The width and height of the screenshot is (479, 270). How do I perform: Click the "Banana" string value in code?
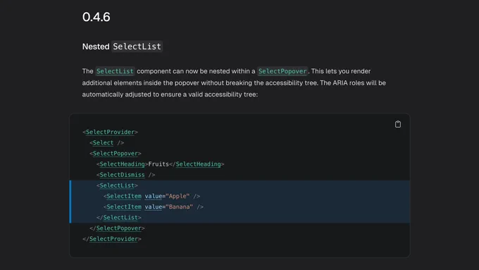pyautogui.click(x=180, y=207)
